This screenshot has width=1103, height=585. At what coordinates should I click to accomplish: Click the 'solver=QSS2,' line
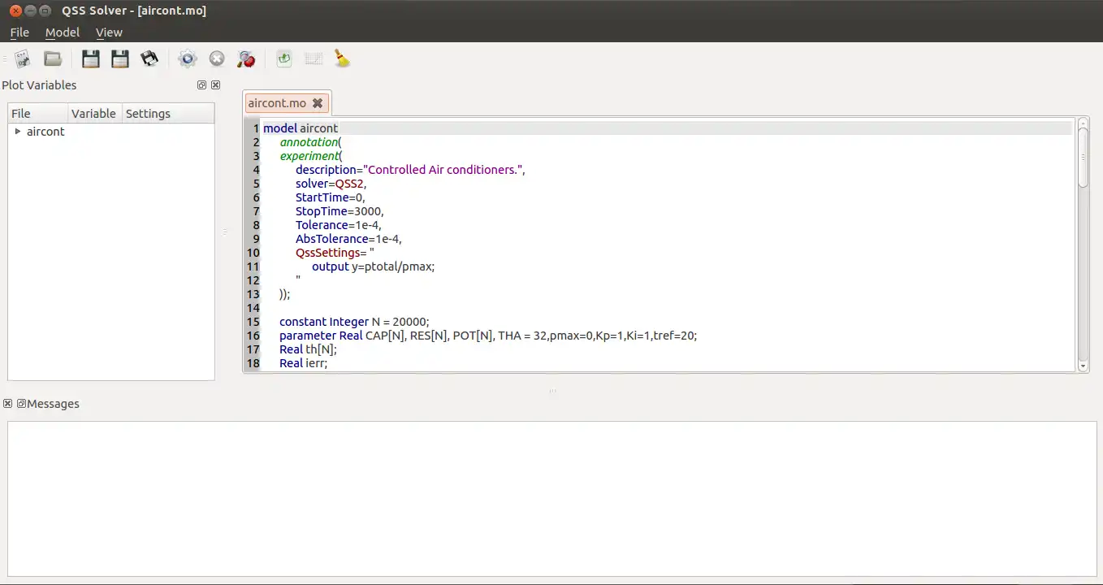click(x=331, y=184)
